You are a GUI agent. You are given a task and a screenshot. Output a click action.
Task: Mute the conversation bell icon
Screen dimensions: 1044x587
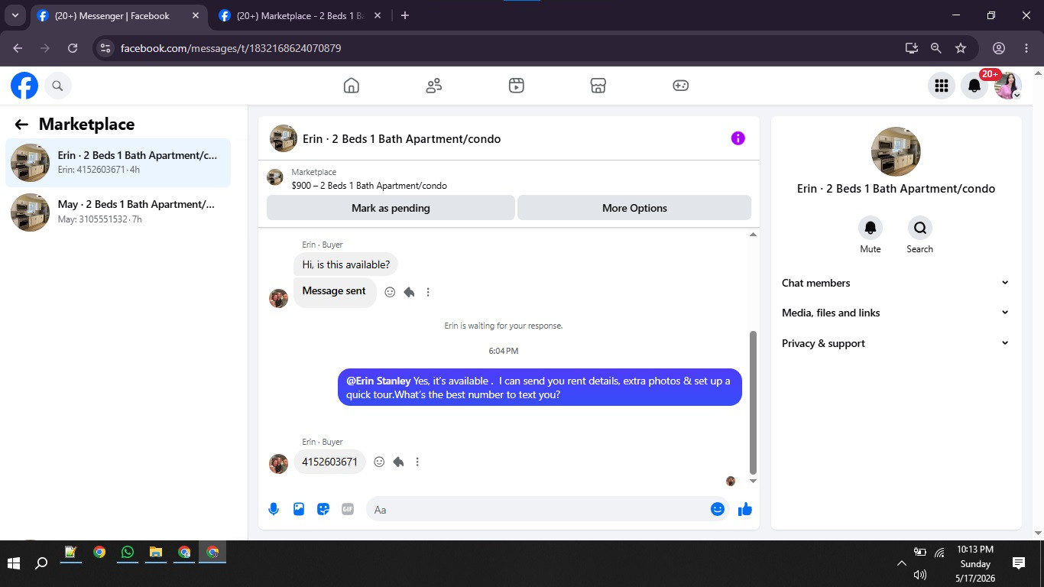(871, 228)
